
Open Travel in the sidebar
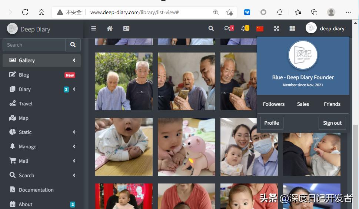pyautogui.click(x=41, y=104)
